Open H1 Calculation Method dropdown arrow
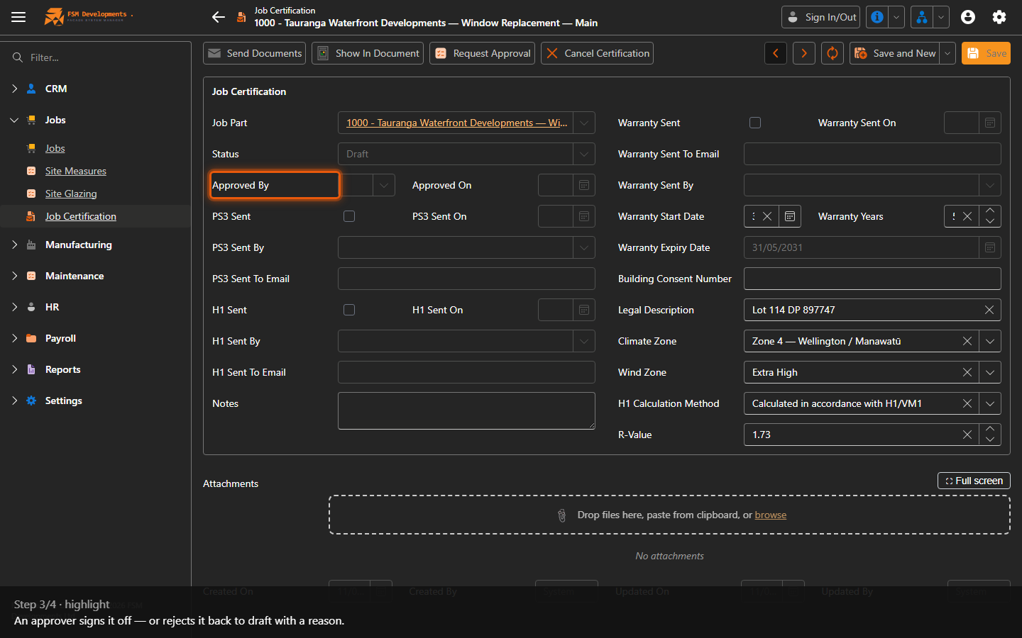The width and height of the screenshot is (1022, 638). (x=990, y=403)
